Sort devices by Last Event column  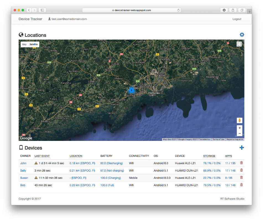click(x=42, y=156)
